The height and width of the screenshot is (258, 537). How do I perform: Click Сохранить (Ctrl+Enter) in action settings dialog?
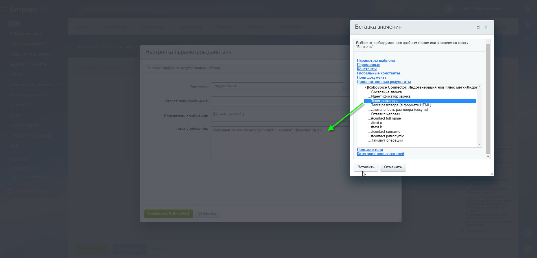click(168, 213)
